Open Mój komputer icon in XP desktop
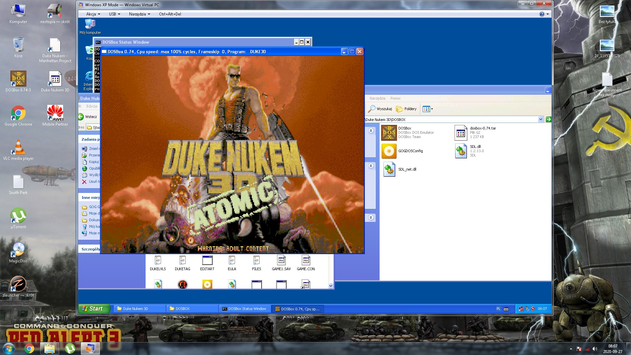Image resolution: width=631 pixels, height=355 pixels. [x=90, y=27]
